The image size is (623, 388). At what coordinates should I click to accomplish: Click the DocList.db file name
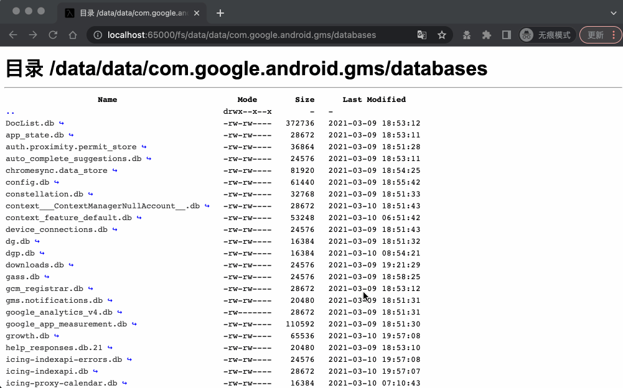tap(30, 123)
